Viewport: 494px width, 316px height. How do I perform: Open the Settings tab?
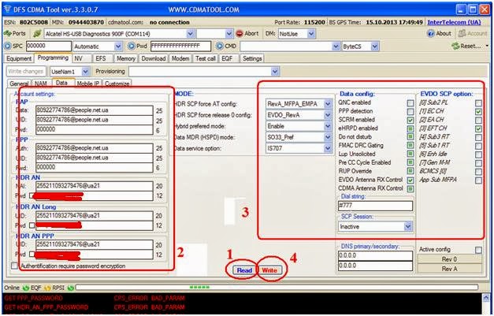[252, 58]
